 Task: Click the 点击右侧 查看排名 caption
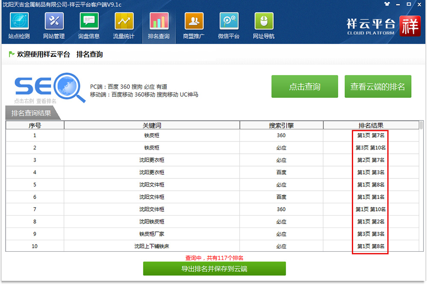pos(35,101)
